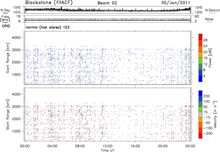The height and width of the screenshot is (152, 220).
Task: Click the '12:00' time tick label
Action: (108, 146)
